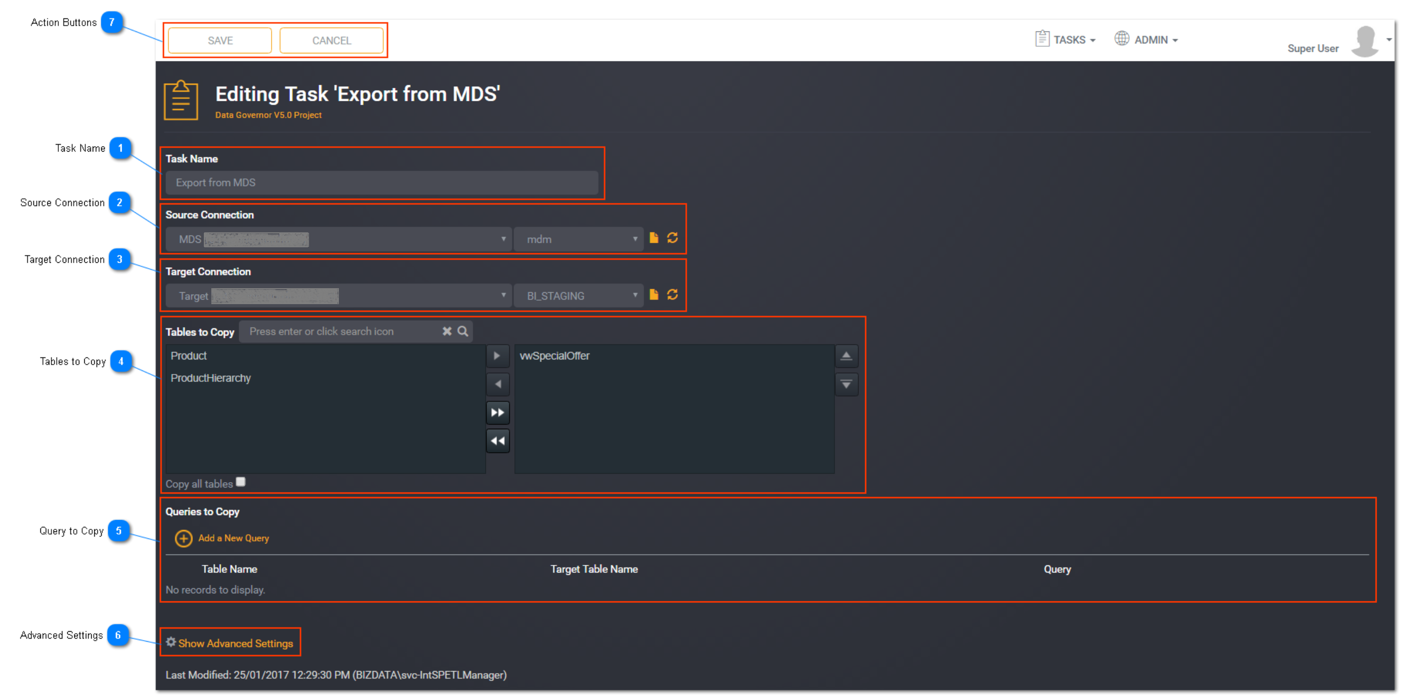Image resolution: width=1406 pixels, height=700 pixels.
Task: Click Show Advanced Settings link
Action: click(x=236, y=644)
